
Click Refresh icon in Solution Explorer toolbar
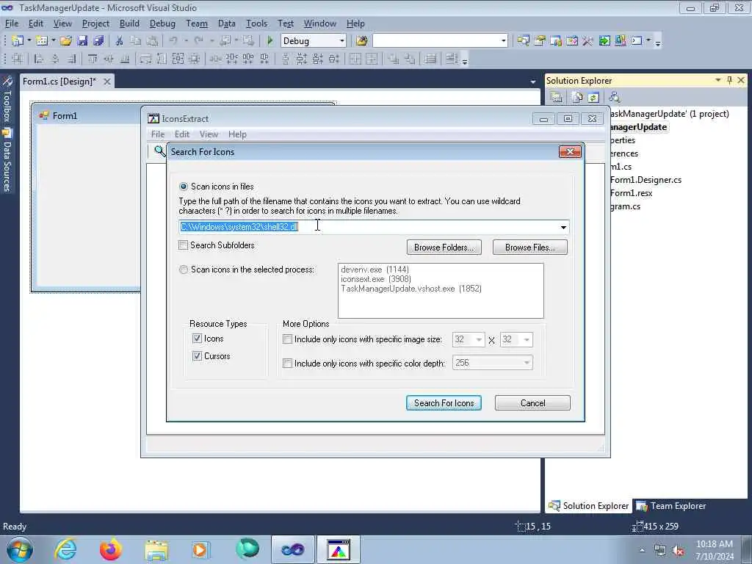593,98
